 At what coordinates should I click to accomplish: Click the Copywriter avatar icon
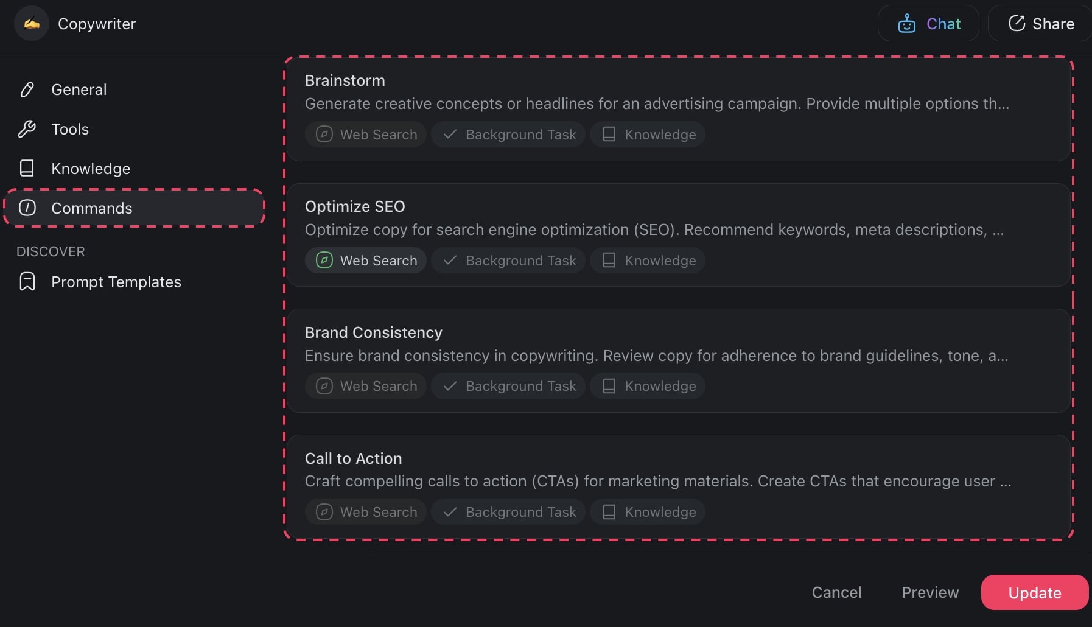pos(32,24)
